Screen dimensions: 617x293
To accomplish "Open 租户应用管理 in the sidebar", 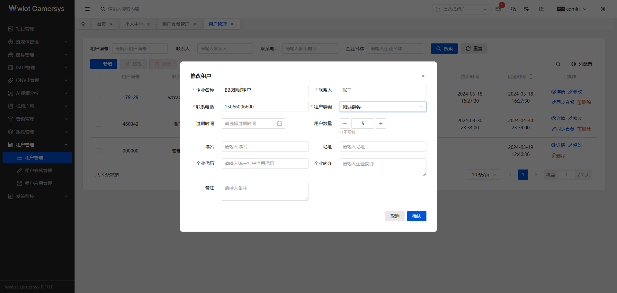I will pyautogui.click(x=38, y=183).
